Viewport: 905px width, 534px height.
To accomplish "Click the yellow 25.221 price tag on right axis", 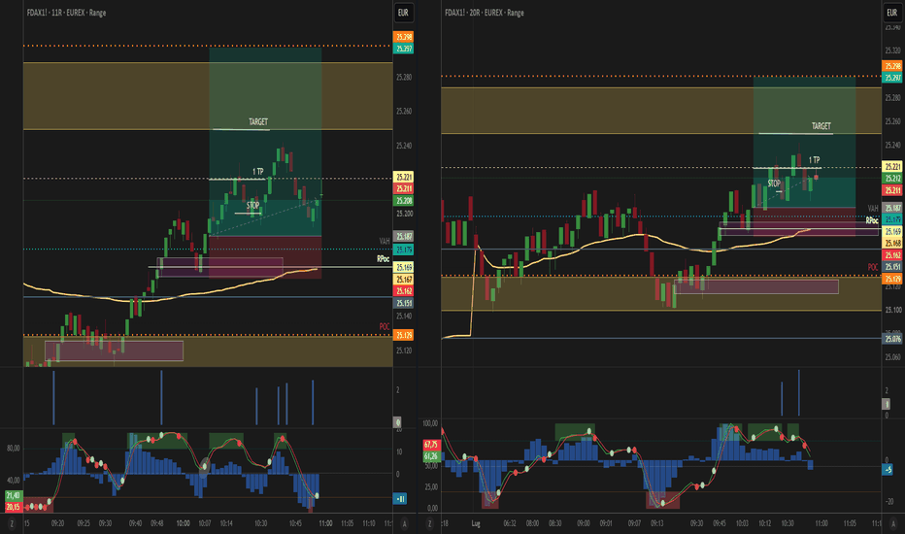I will [893, 167].
